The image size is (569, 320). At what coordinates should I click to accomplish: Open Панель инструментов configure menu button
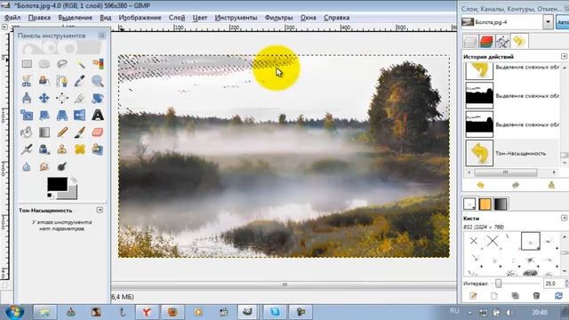tap(101, 36)
